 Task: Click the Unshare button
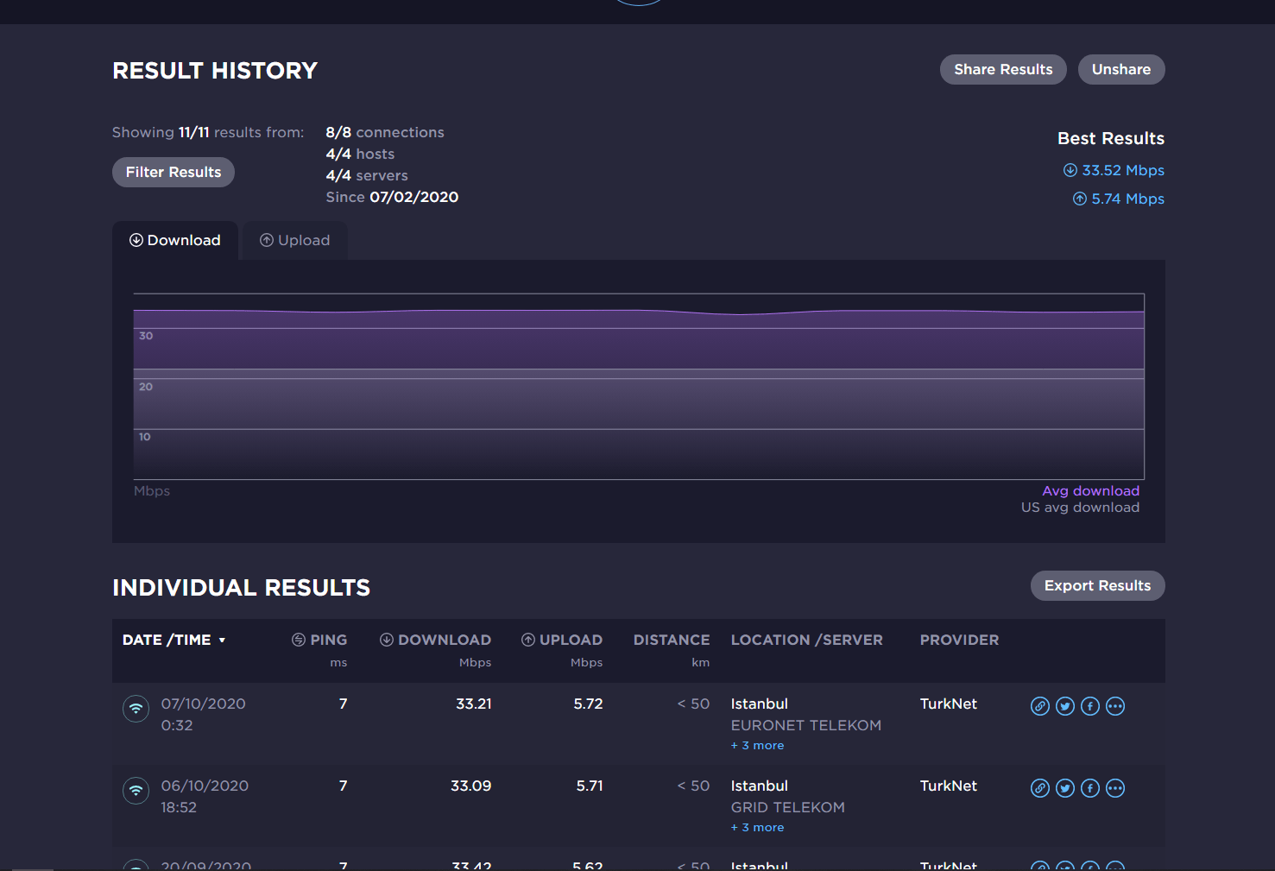coord(1121,70)
